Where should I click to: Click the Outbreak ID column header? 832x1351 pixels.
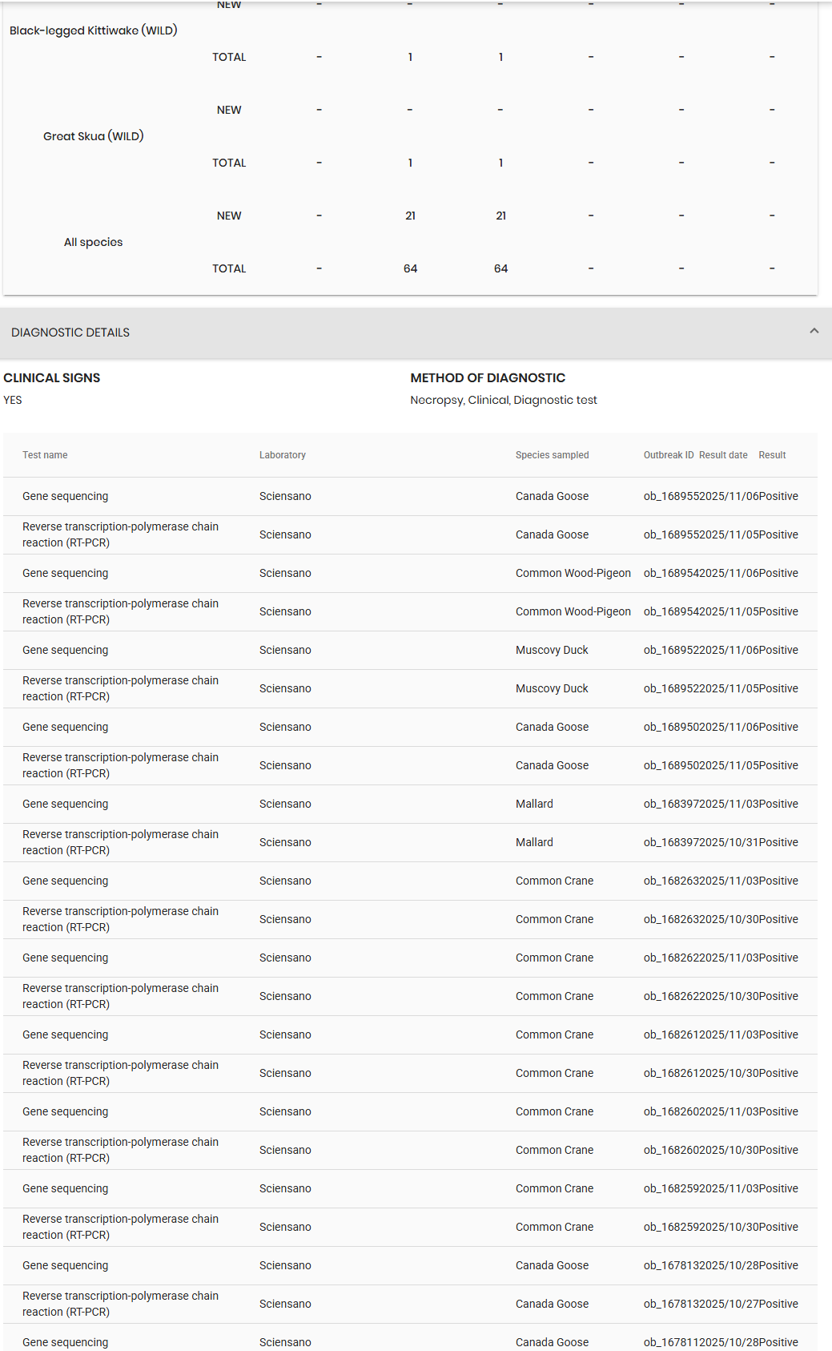coord(669,455)
